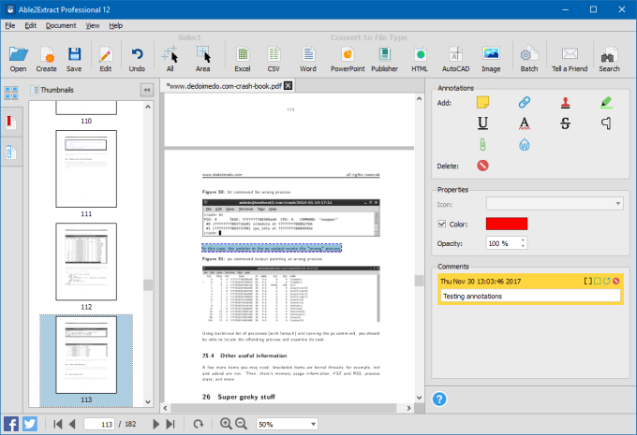The image size is (637, 435).
Task: Select the green highlight annotation tool
Action: 606,102
